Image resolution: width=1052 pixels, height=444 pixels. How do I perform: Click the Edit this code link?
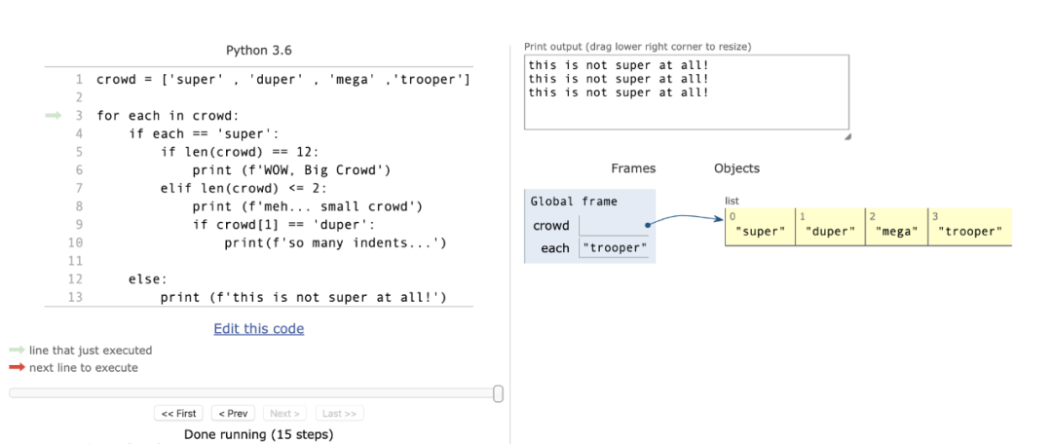(x=258, y=329)
